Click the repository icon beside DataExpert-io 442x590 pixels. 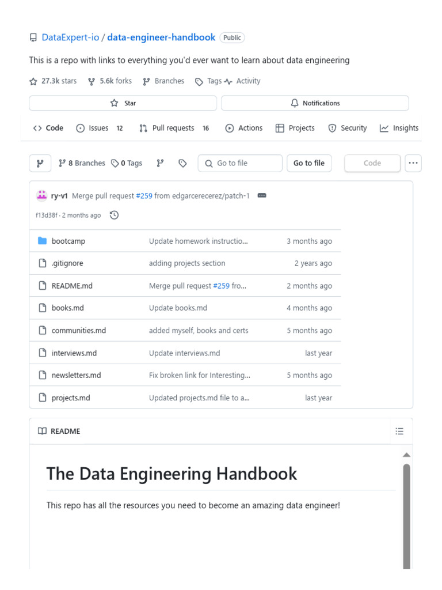pyautogui.click(x=33, y=37)
